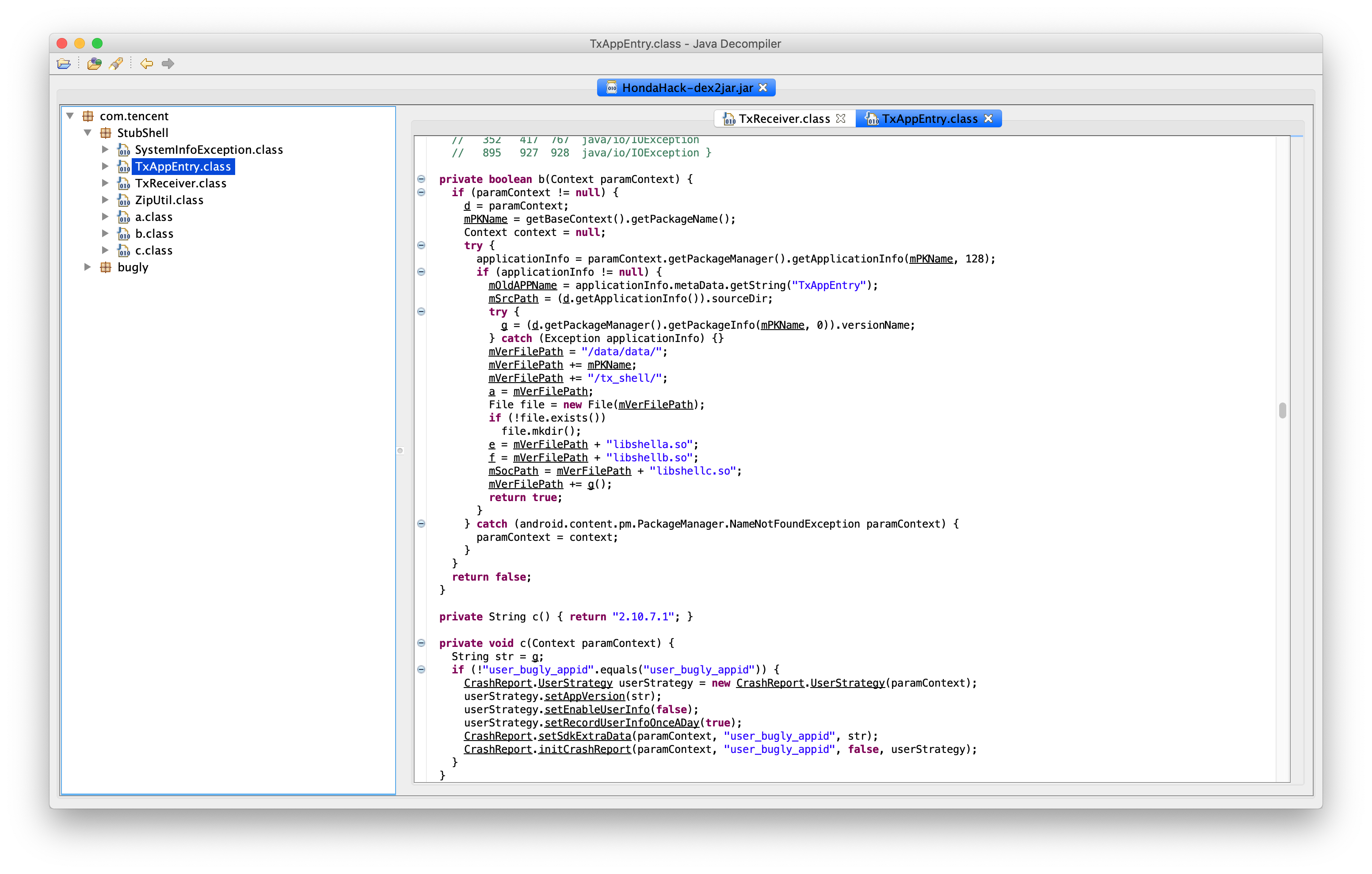Select b.class in the tree
The height and width of the screenshot is (874, 1372).
pos(154,234)
